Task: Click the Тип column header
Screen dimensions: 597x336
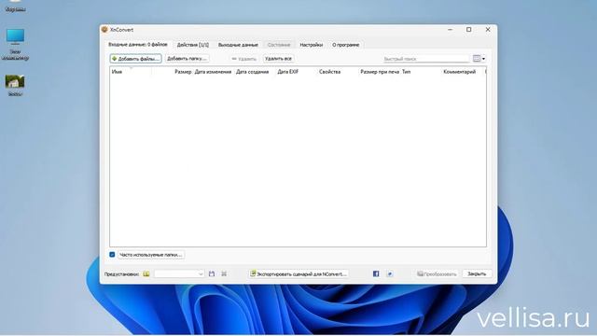Action: click(421, 72)
